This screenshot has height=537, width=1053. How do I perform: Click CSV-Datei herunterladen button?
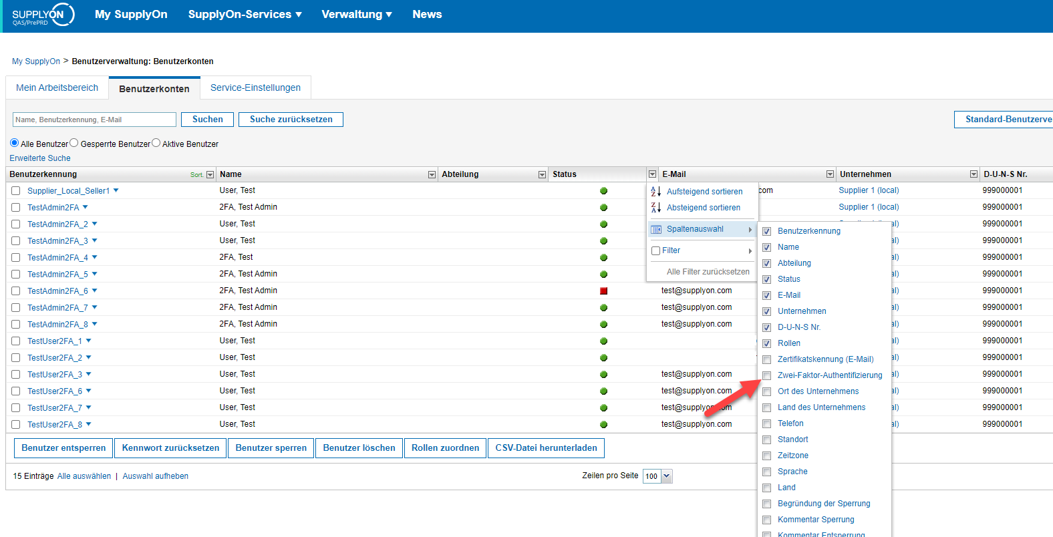pos(546,448)
